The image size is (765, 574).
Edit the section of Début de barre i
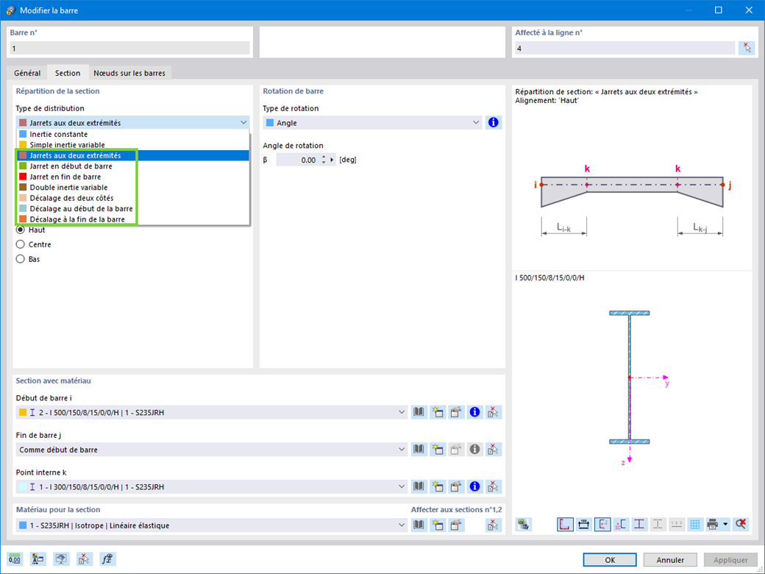[455, 412]
